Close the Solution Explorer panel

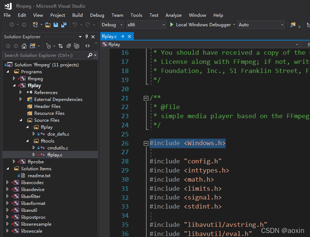point(93,37)
